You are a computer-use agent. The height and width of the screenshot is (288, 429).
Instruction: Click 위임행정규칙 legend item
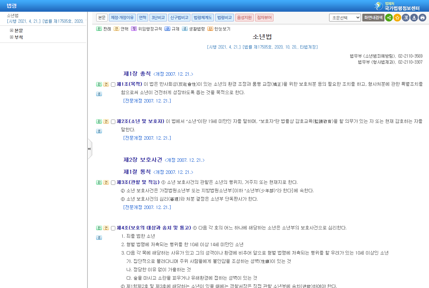(x=146, y=29)
